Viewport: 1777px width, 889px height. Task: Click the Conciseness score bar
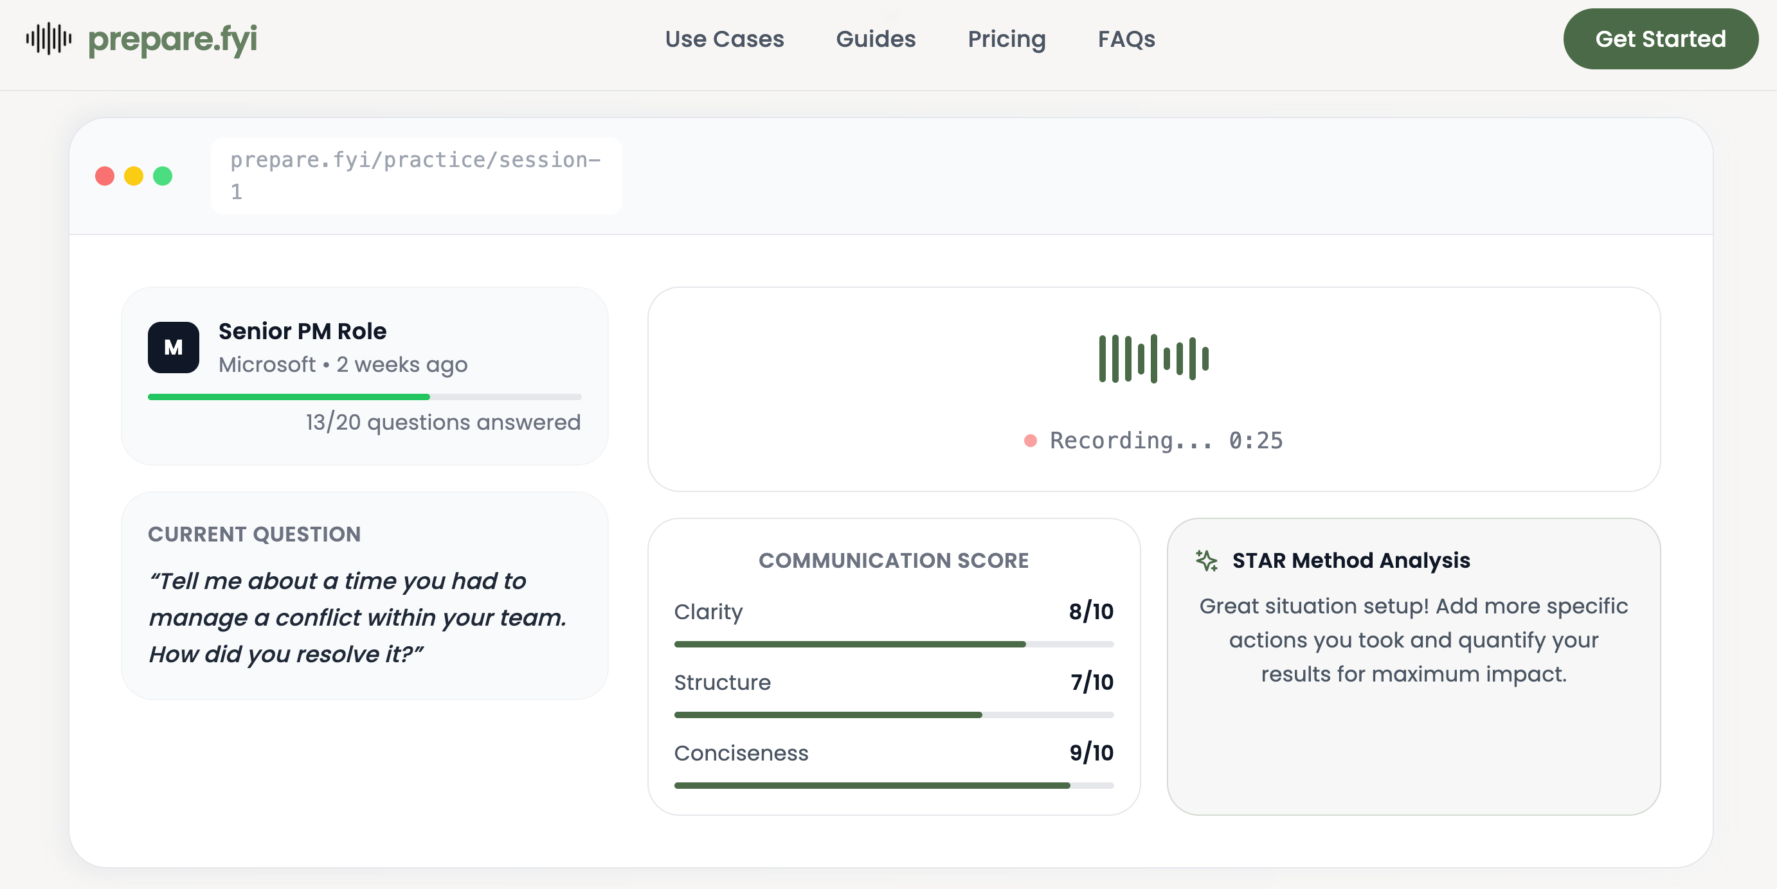pyautogui.click(x=894, y=786)
